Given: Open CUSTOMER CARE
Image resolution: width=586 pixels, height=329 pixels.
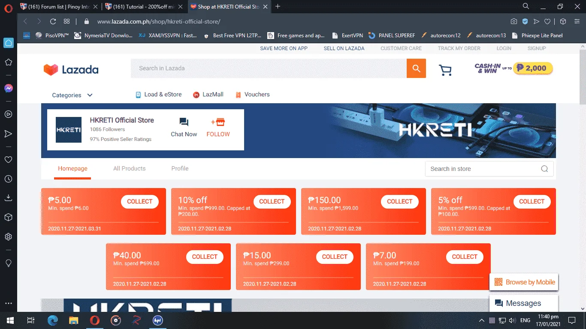Looking at the screenshot, I should pyautogui.click(x=401, y=48).
